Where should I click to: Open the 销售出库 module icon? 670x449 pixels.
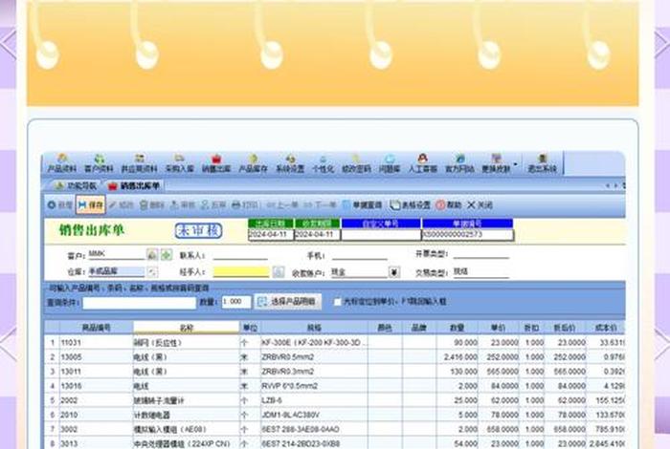215,162
